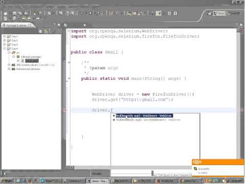This screenshot has width=245, height=184.
Task: Select the Day4 project
Action: [14, 49]
